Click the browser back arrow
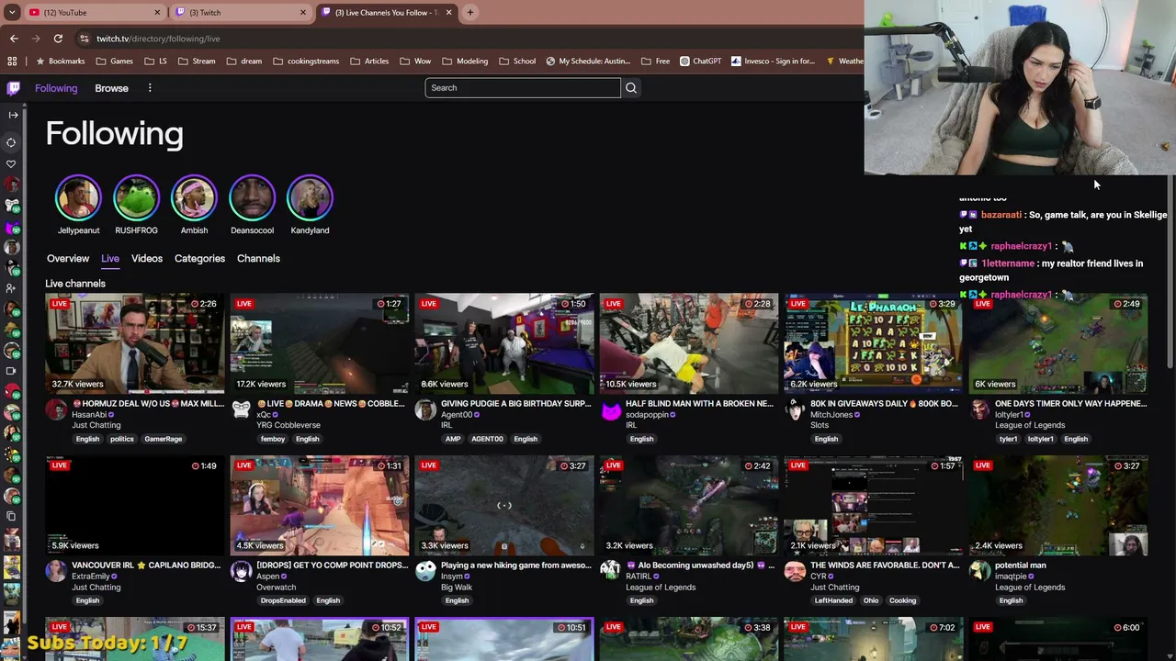The height and width of the screenshot is (661, 1176). point(14,39)
